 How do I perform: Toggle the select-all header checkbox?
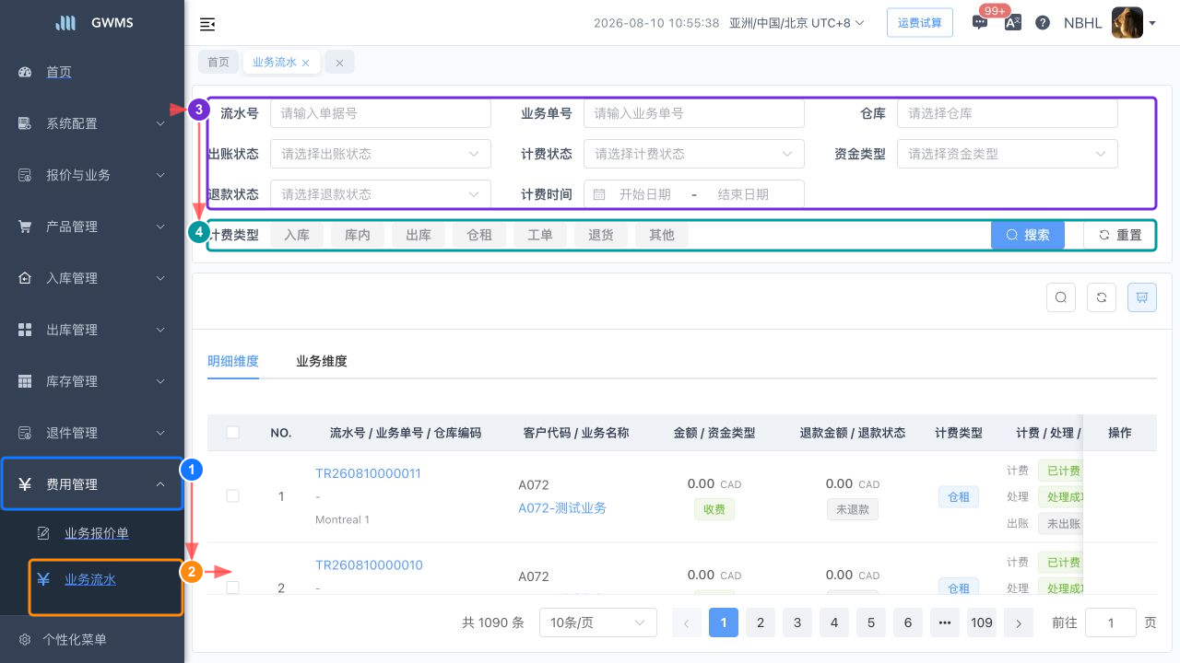pos(232,432)
